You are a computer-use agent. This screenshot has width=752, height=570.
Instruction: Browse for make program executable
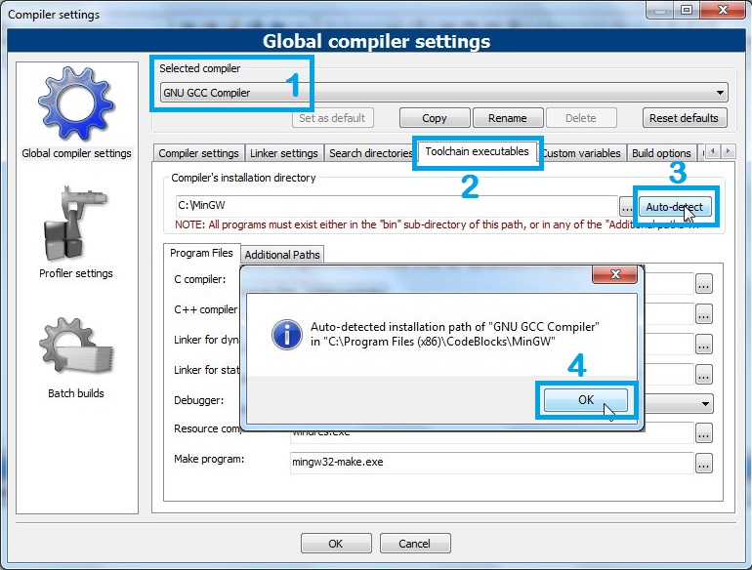(x=703, y=464)
